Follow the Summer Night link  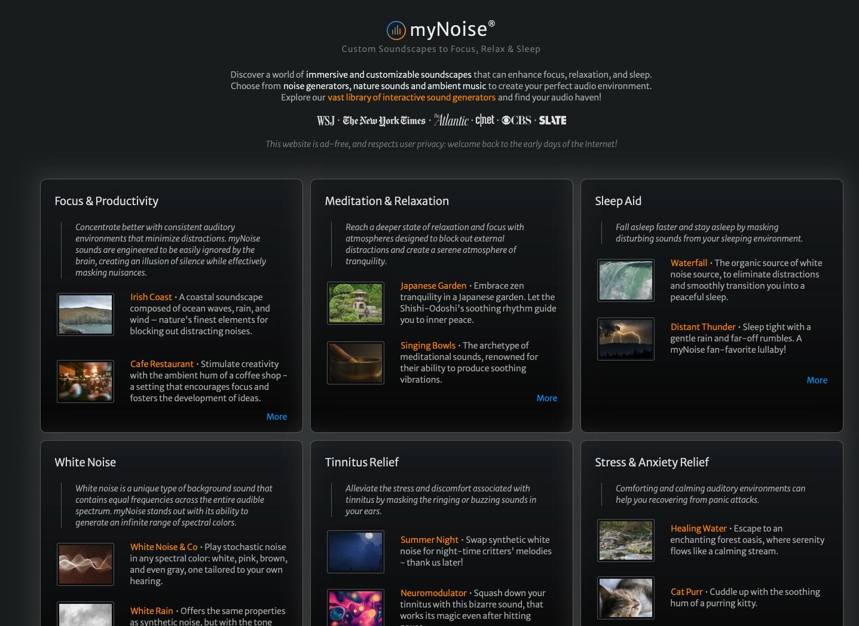point(429,540)
